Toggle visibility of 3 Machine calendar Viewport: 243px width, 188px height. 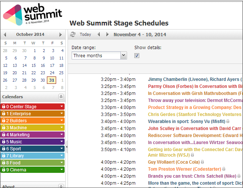(x=32, y=127)
